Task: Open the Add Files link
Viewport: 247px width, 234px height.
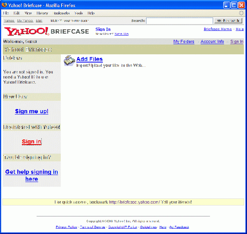Action: [x=90, y=59]
